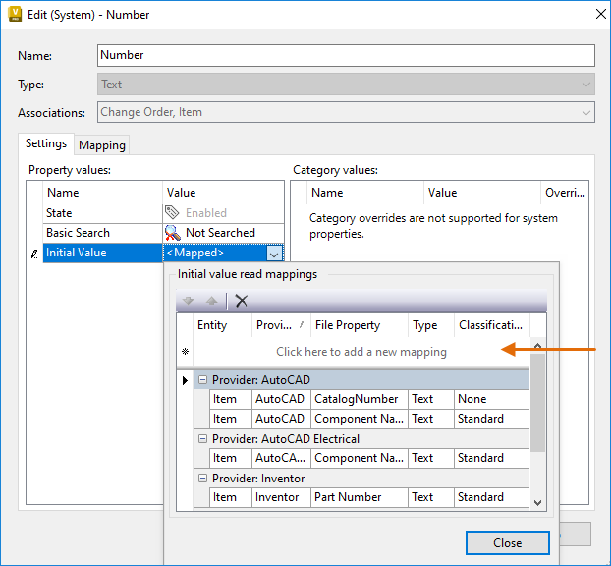The width and height of the screenshot is (611, 566).
Task: Click the Enabled tag icon in State row
Action: click(172, 213)
